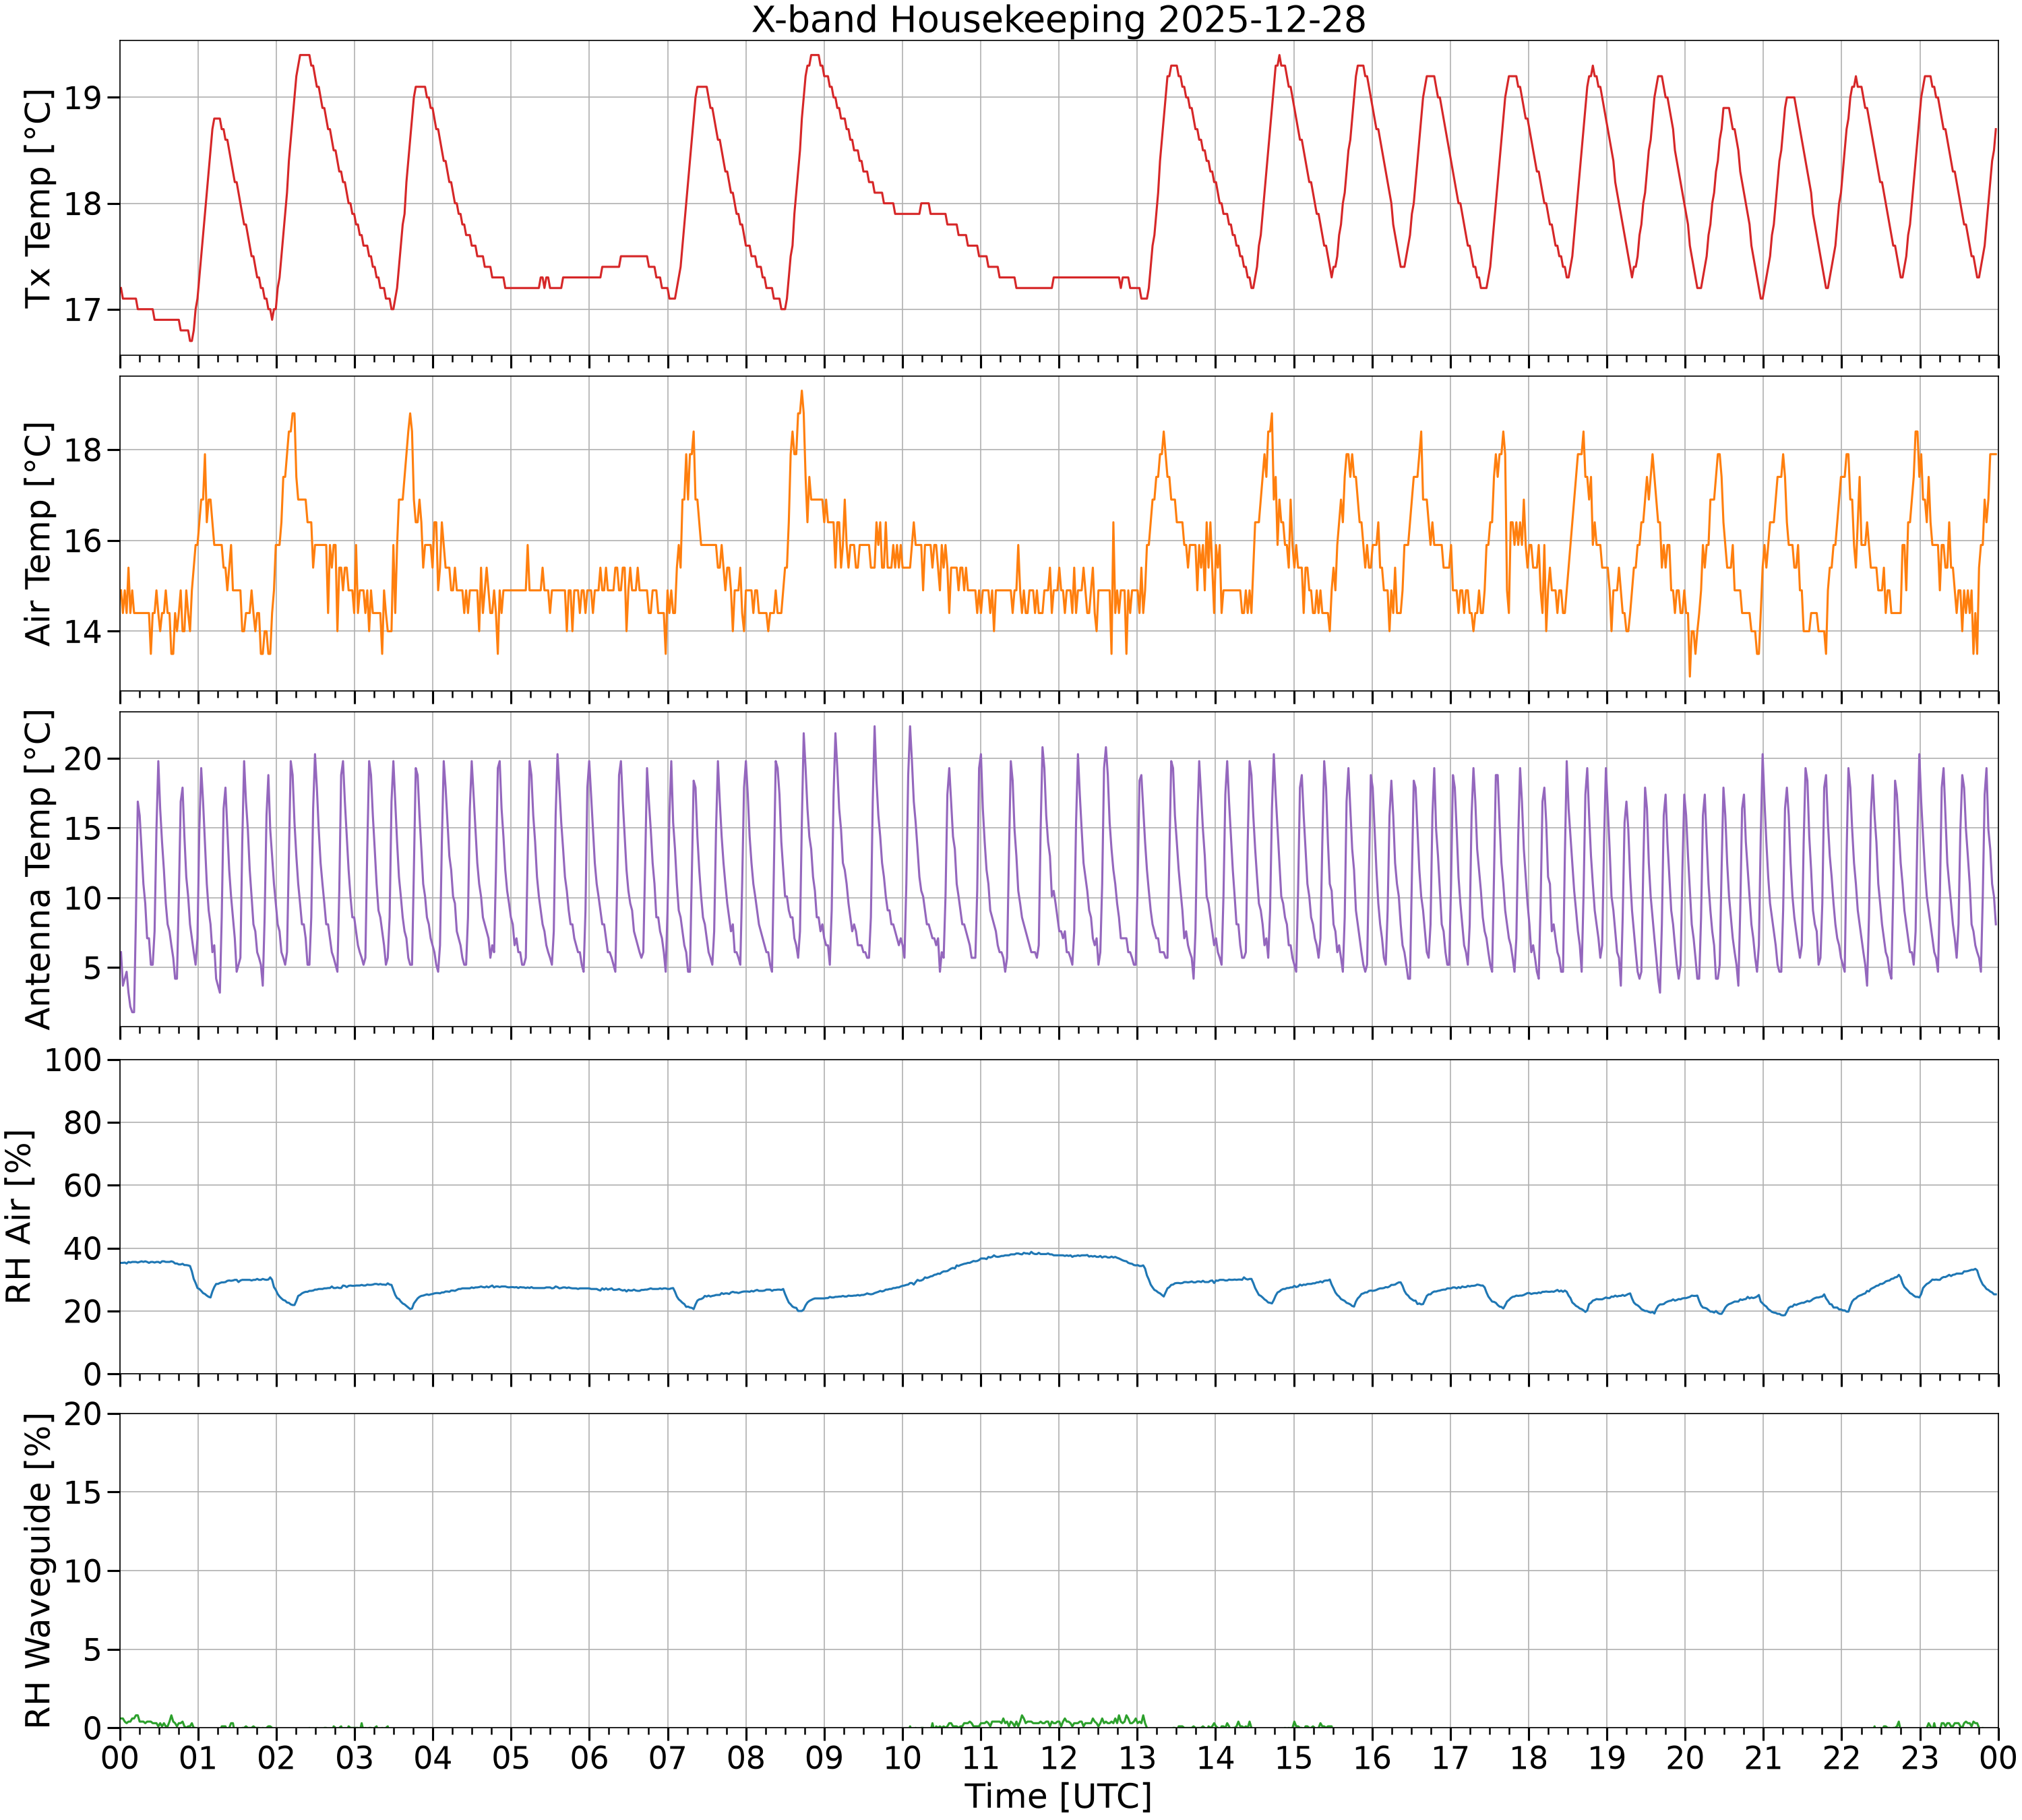The image size is (2022, 1820).
Task: Click the 01 hour tick label
Action: coord(198,1757)
